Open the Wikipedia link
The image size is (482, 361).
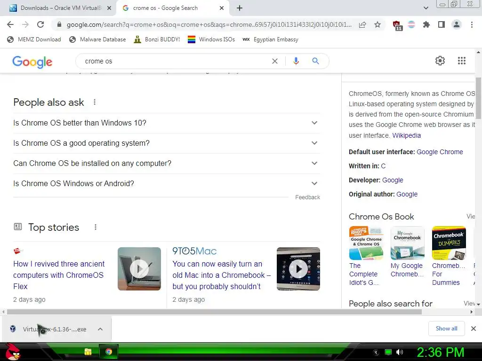pyautogui.click(x=406, y=135)
